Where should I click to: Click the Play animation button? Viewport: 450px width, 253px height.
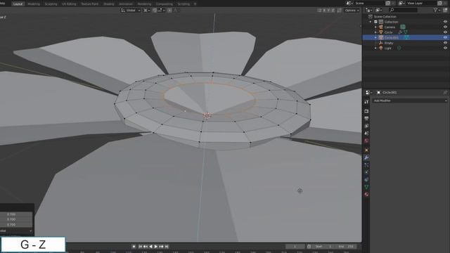click(x=156, y=247)
